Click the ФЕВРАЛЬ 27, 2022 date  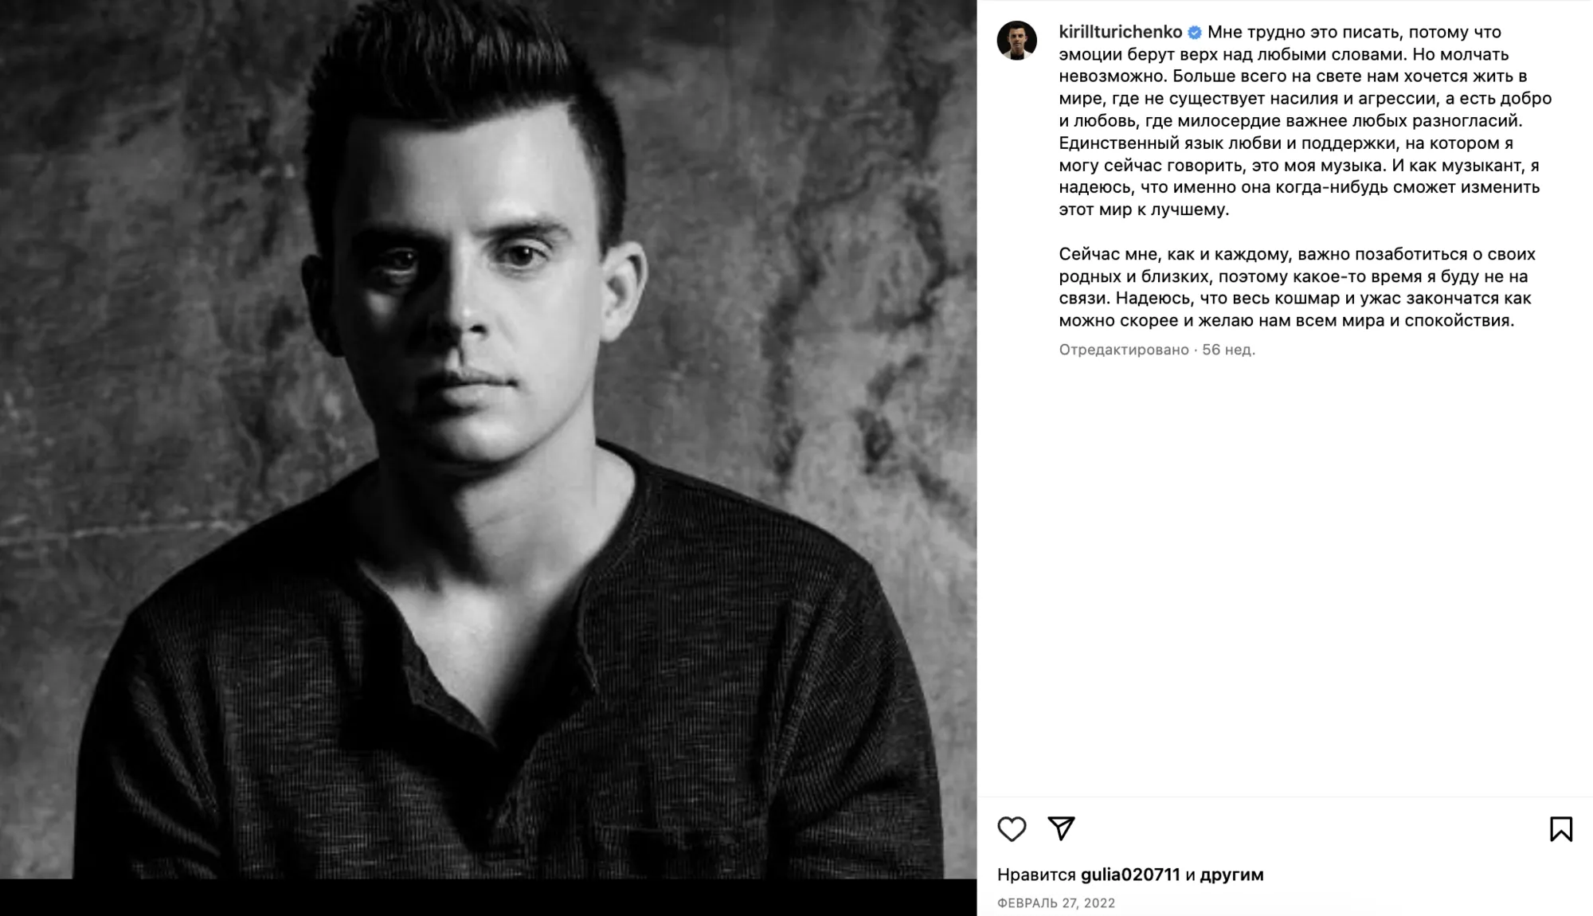[x=1056, y=902]
